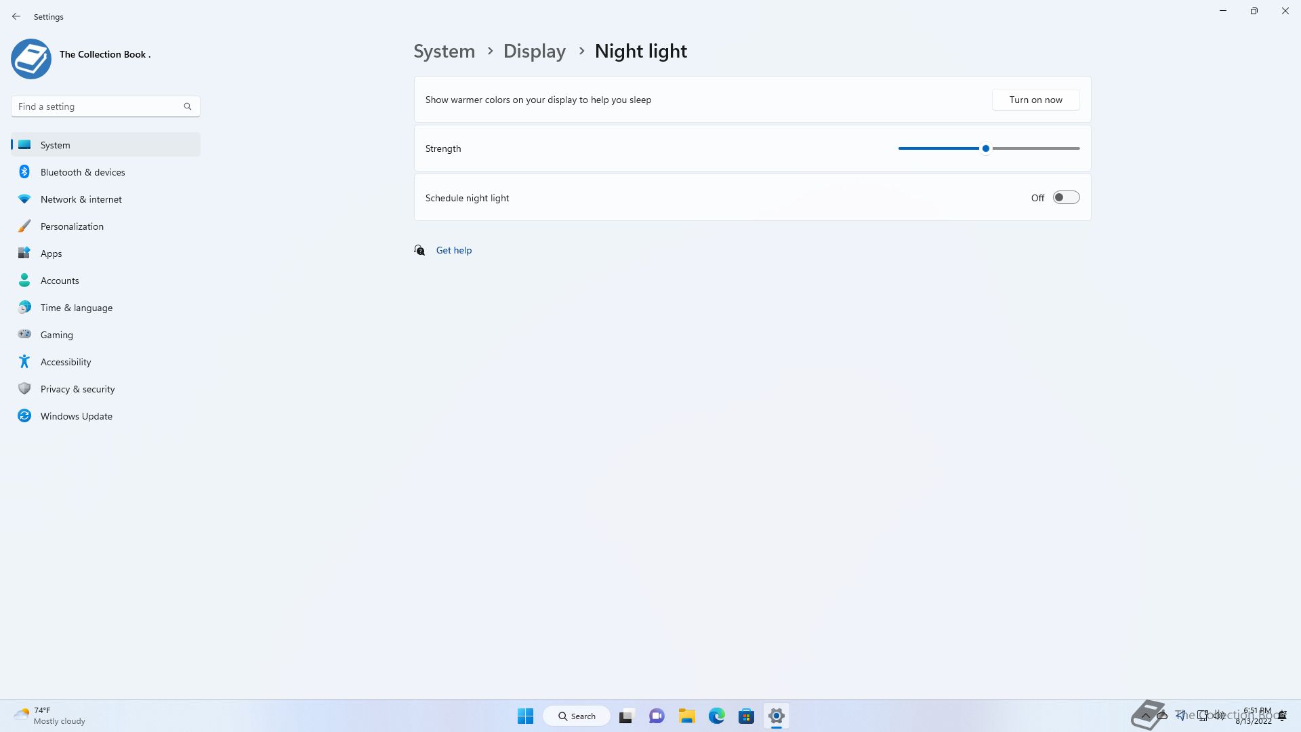Go to the System breadcrumb

pos(444,51)
